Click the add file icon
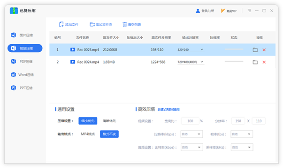 [x=61, y=24]
